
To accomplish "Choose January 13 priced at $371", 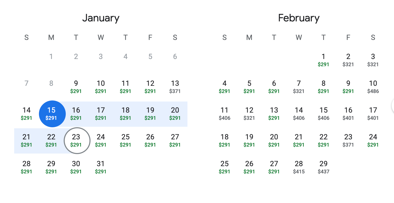I will point(175,87).
